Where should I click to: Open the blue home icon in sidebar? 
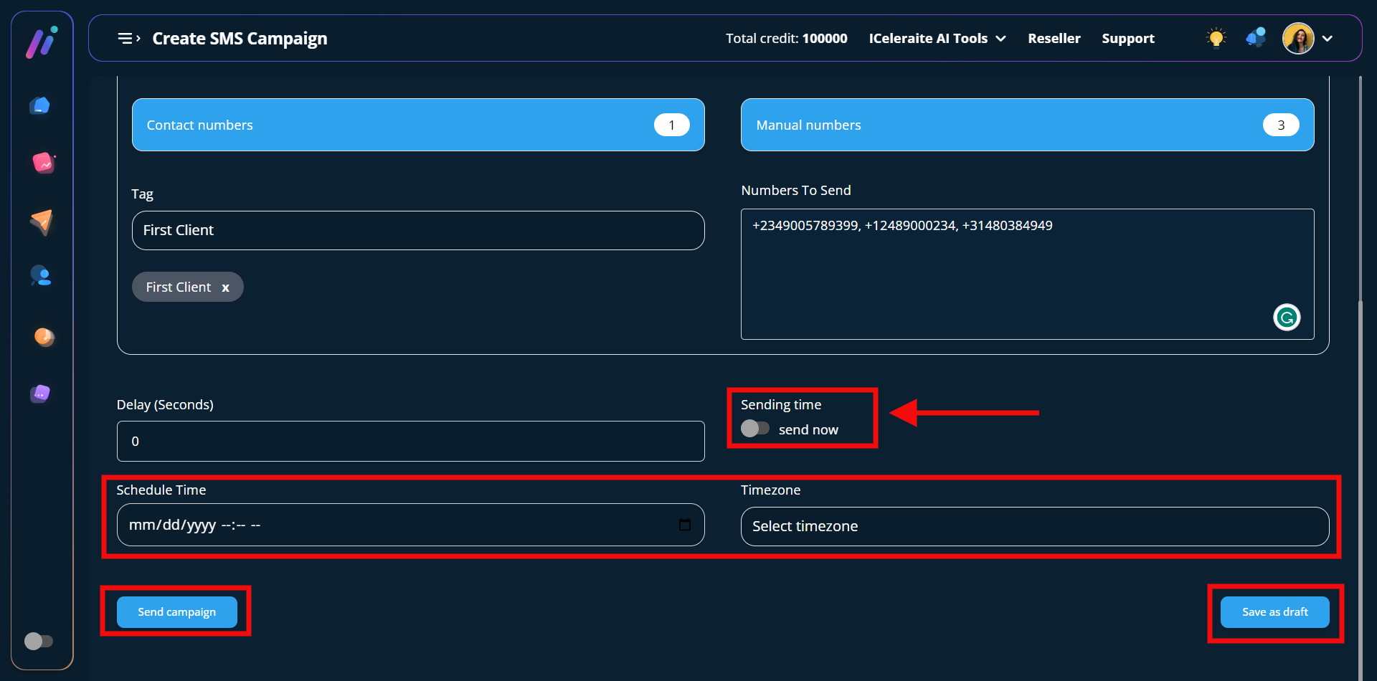(40, 106)
